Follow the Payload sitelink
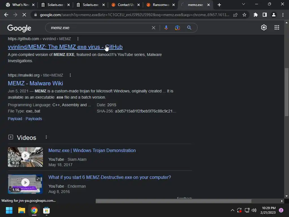The width and height of the screenshot is (289, 217). [15, 119]
